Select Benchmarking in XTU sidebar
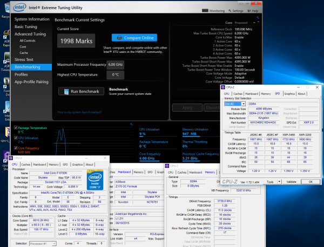The height and width of the screenshot is (247, 324). pos(31,67)
